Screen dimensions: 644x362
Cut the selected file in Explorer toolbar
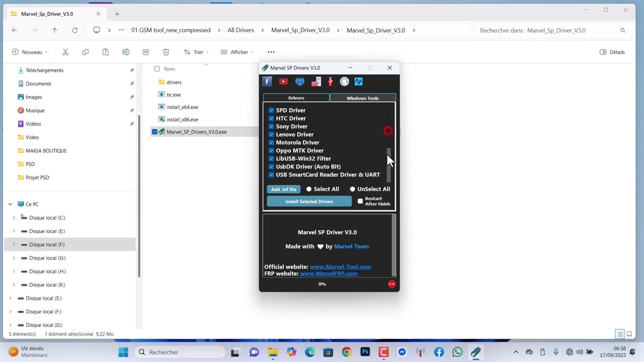click(65, 52)
